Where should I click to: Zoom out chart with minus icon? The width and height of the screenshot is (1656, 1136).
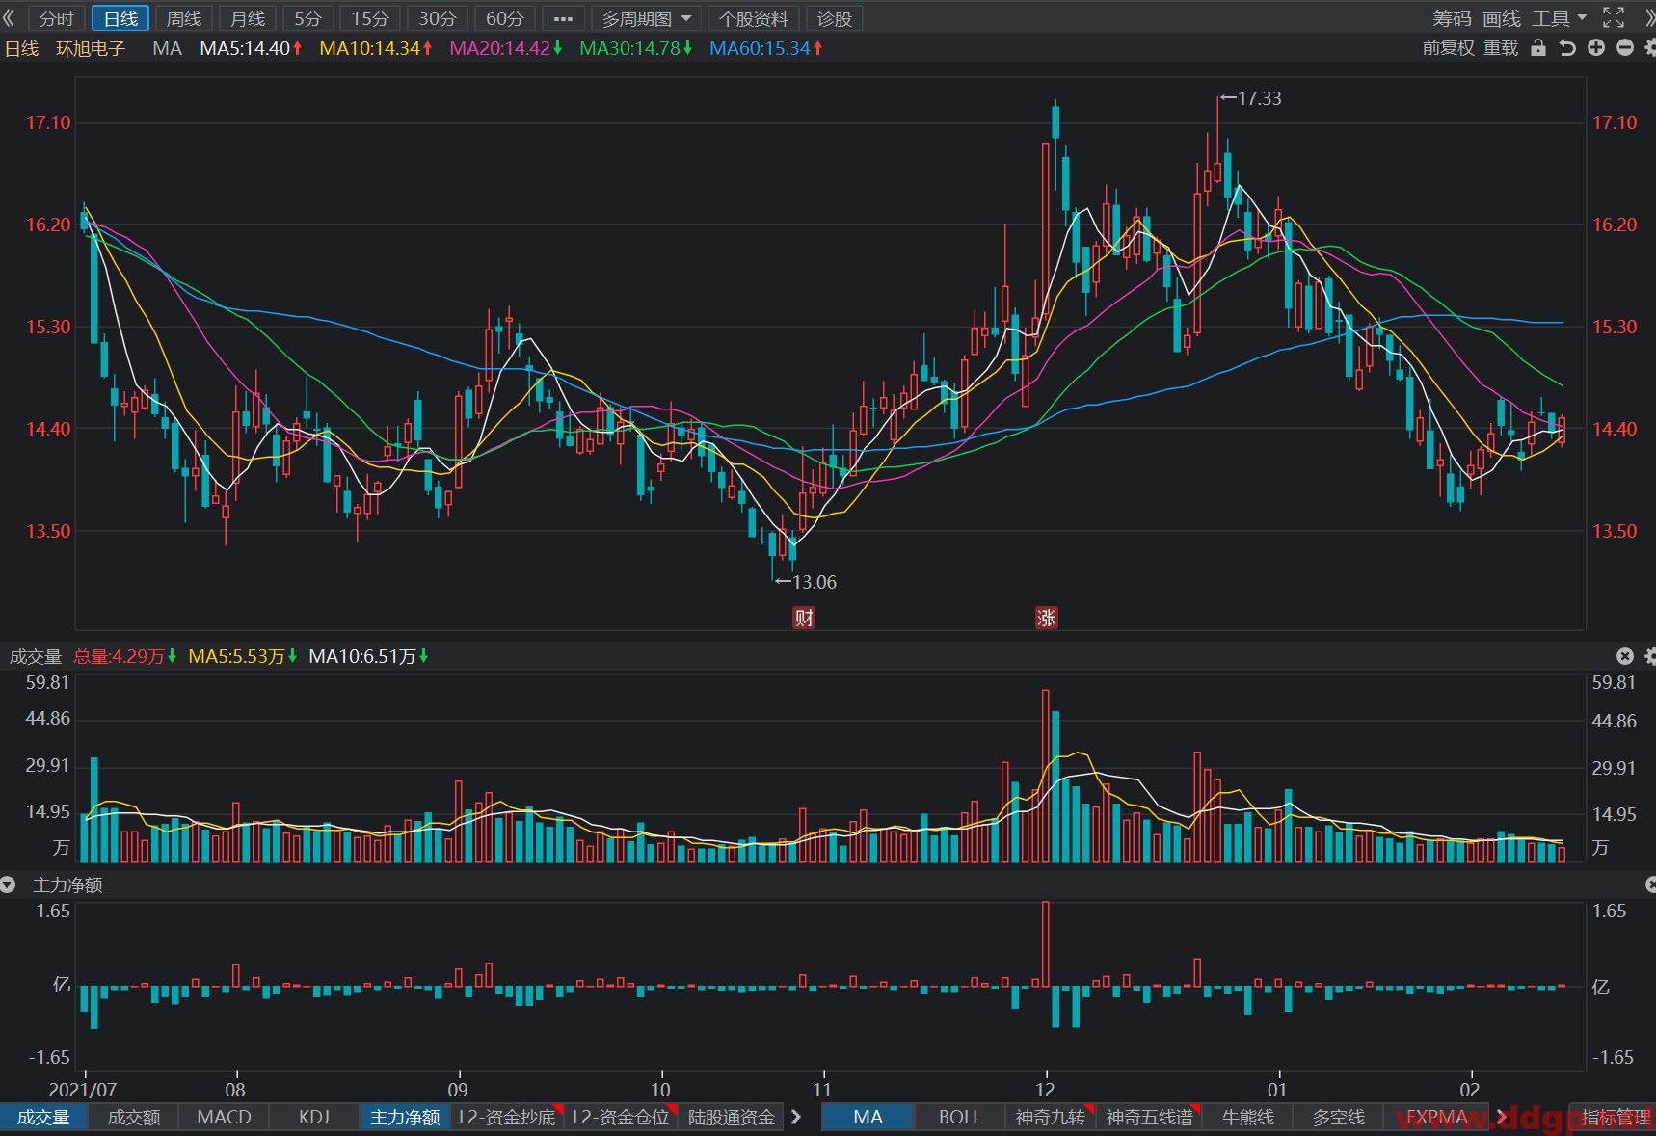pyautogui.click(x=1625, y=47)
